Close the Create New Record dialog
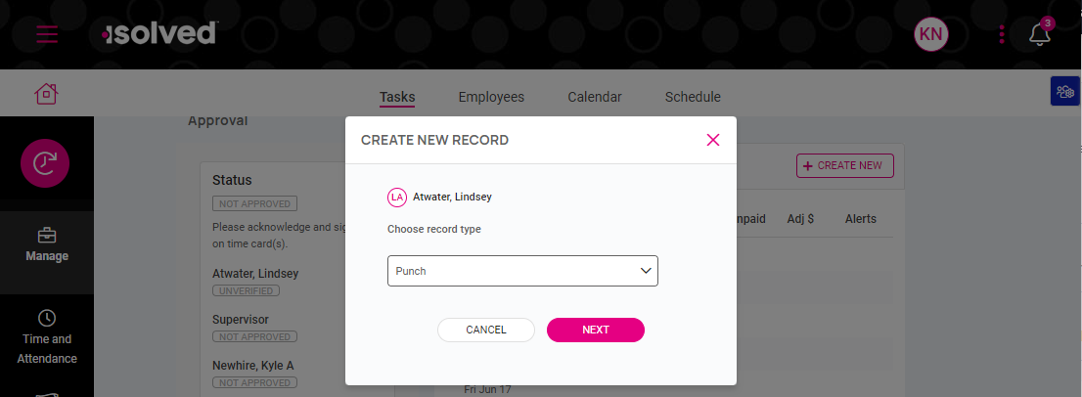 (713, 140)
